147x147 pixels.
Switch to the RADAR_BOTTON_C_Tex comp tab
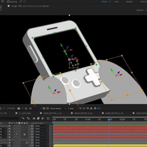[x=52, y=113]
